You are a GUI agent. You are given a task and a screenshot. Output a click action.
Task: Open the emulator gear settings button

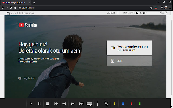(x=106, y=104)
